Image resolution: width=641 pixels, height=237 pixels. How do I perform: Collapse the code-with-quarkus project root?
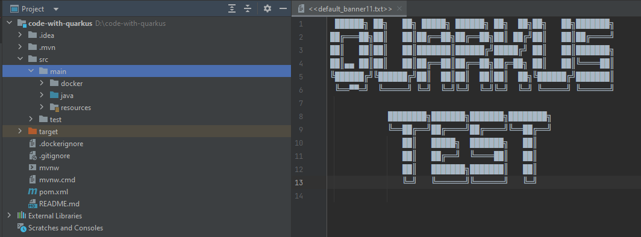(x=10, y=23)
